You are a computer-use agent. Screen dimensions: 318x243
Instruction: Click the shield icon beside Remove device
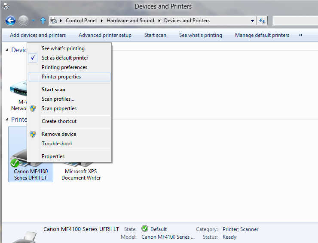(x=33, y=134)
